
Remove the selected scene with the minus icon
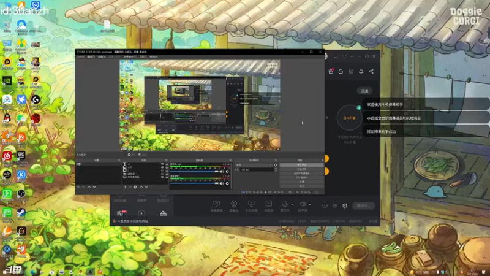pos(83,187)
